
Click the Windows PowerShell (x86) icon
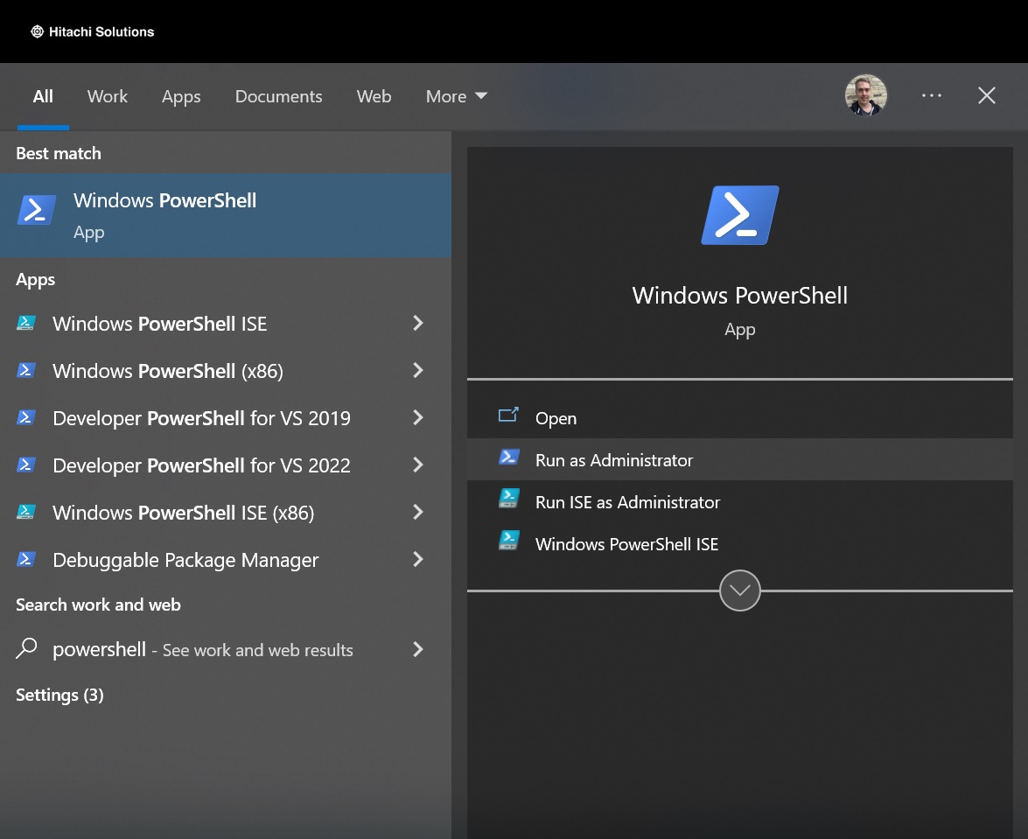point(26,370)
